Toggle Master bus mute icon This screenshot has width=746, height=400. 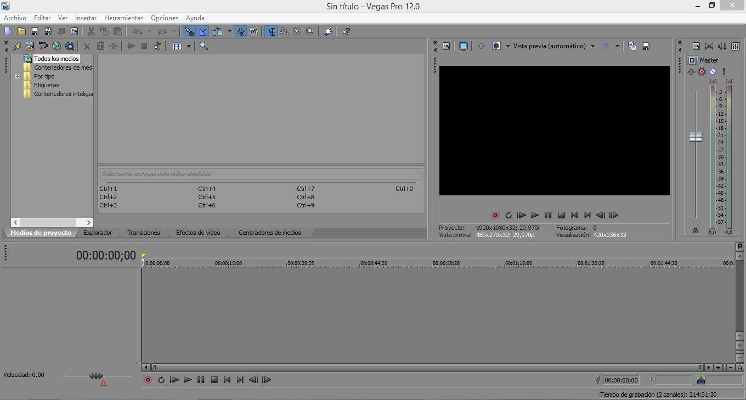coord(713,71)
